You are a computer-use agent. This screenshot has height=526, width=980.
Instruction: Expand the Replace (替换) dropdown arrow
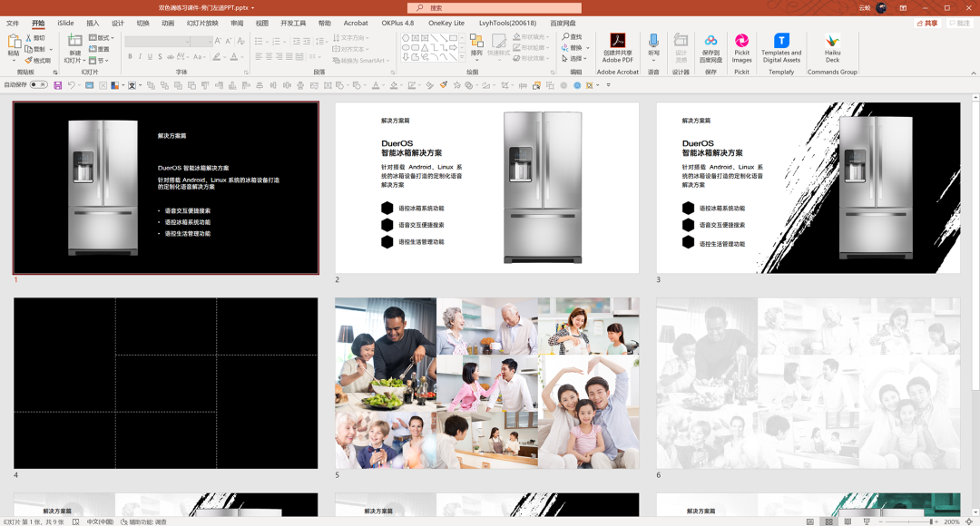587,48
